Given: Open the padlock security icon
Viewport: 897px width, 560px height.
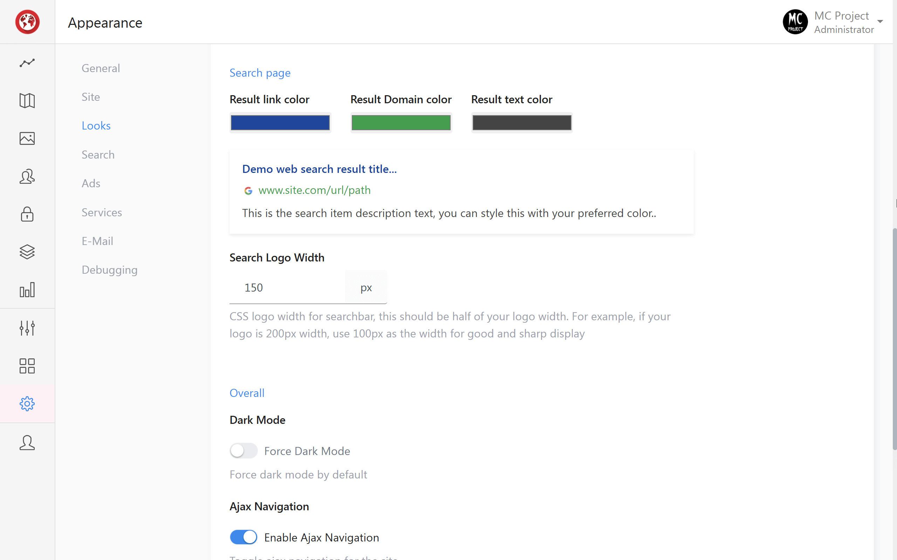Looking at the screenshot, I should click(x=27, y=215).
